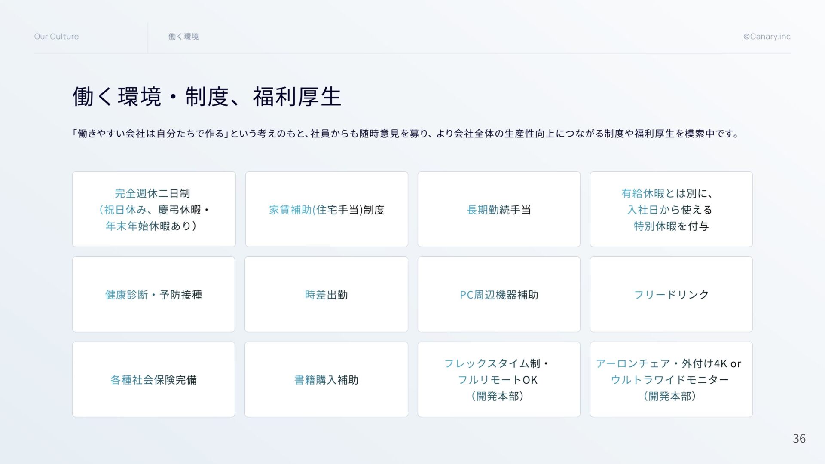Click the 書籍購入補助 card
Screen dimensions: 825x464
point(326,380)
